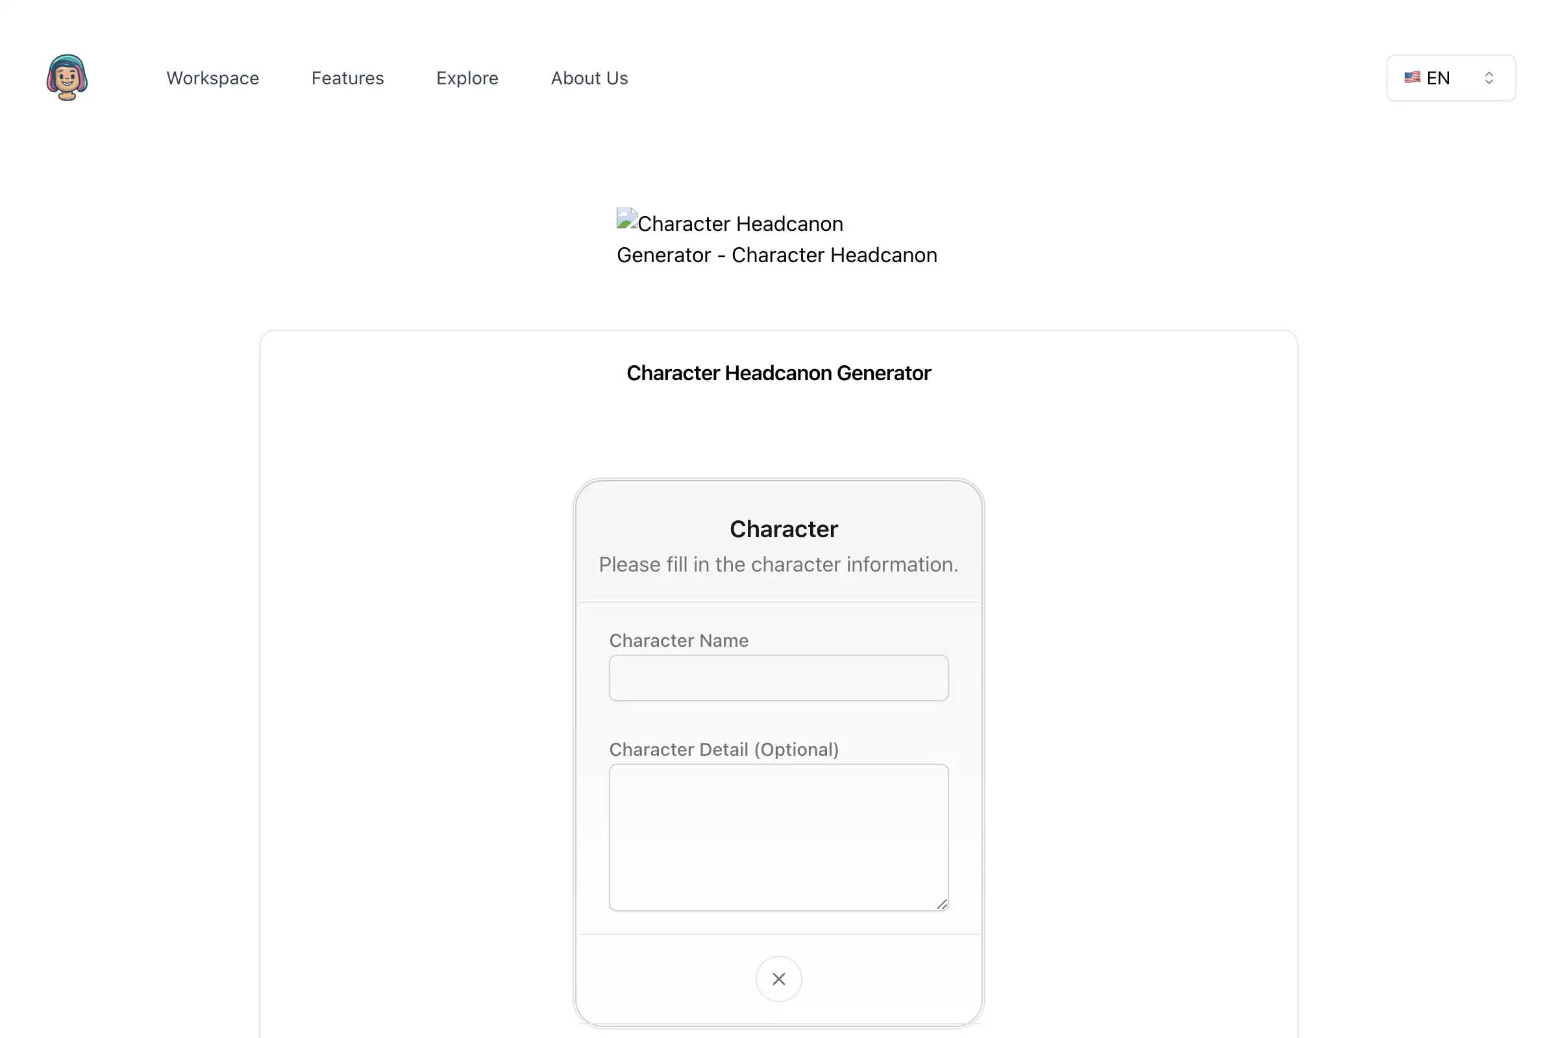Expand the Character detail optional field
The height and width of the screenshot is (1038, 1558).
(x=943, y=904)
